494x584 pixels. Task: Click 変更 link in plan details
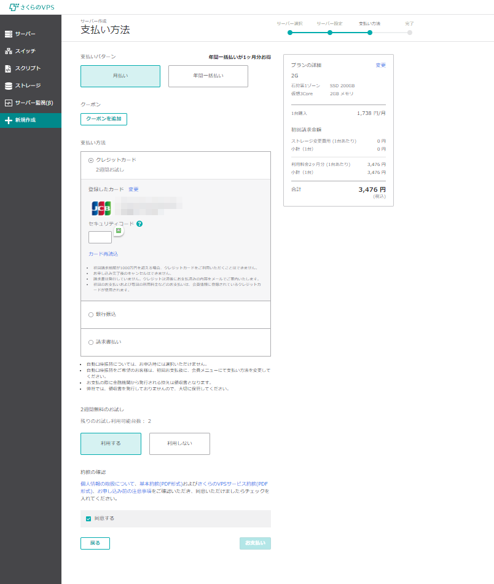pos(380,65)
